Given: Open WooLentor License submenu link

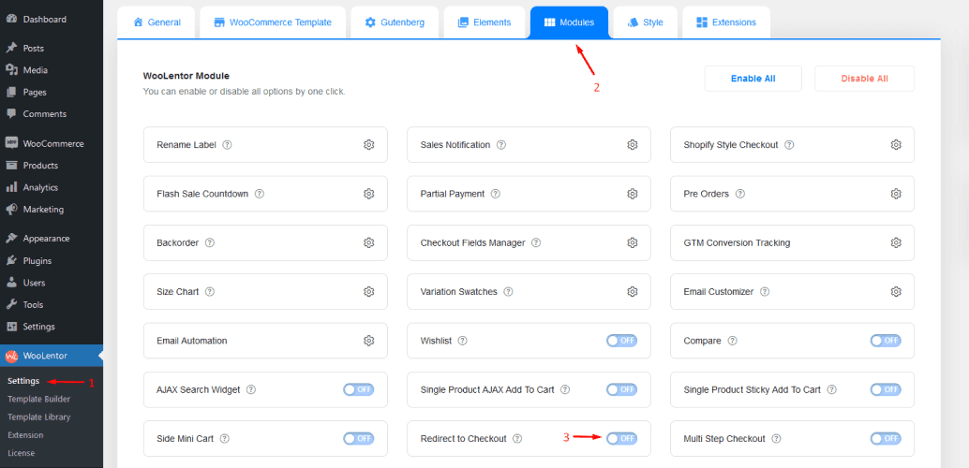Looking at the screenshot, I should click(x=21, y=453).
